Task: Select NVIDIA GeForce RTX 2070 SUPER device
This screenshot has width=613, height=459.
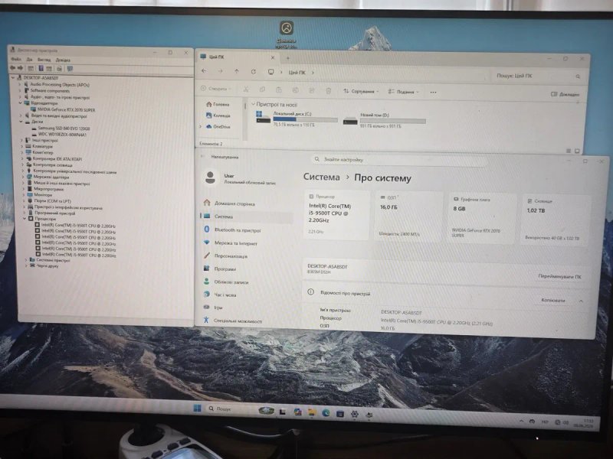Action: [66, 109]
